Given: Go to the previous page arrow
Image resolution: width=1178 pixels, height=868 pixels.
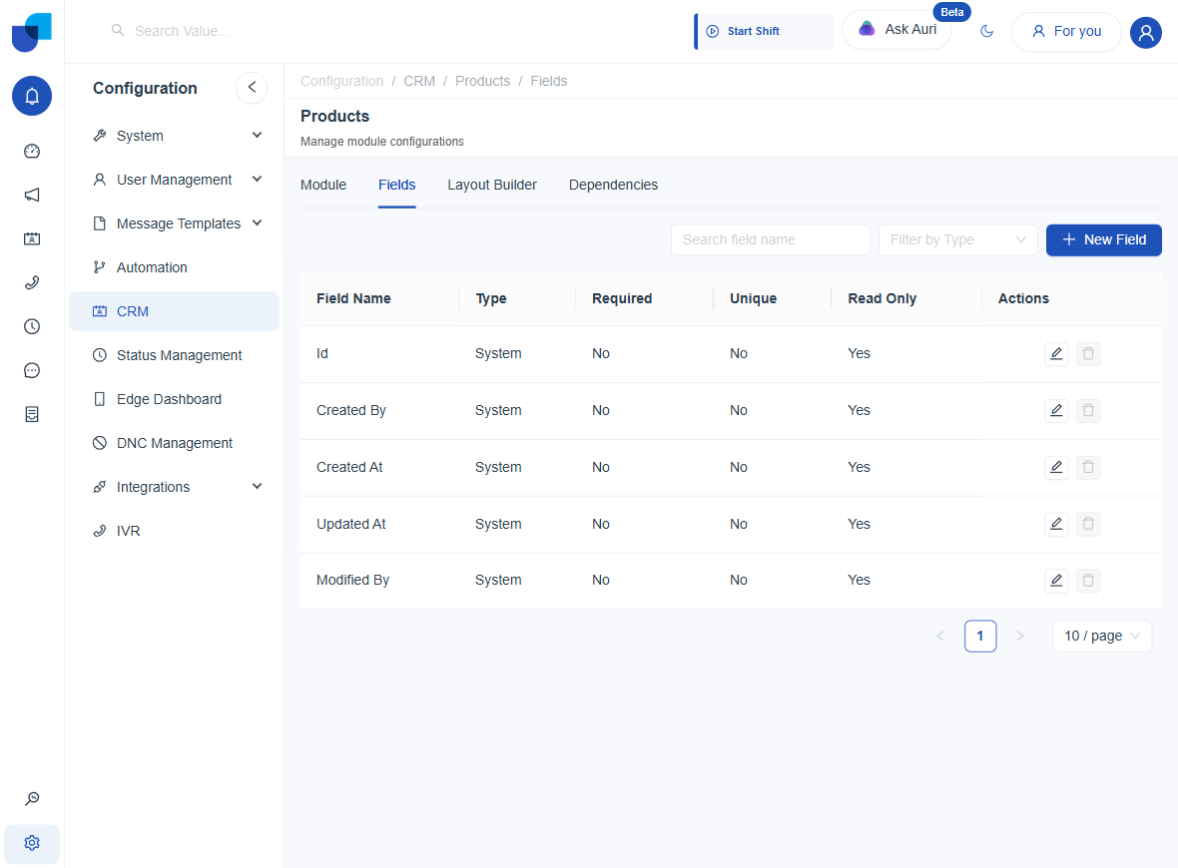Looking at the screenshot, I should click(x=939, y=636).
